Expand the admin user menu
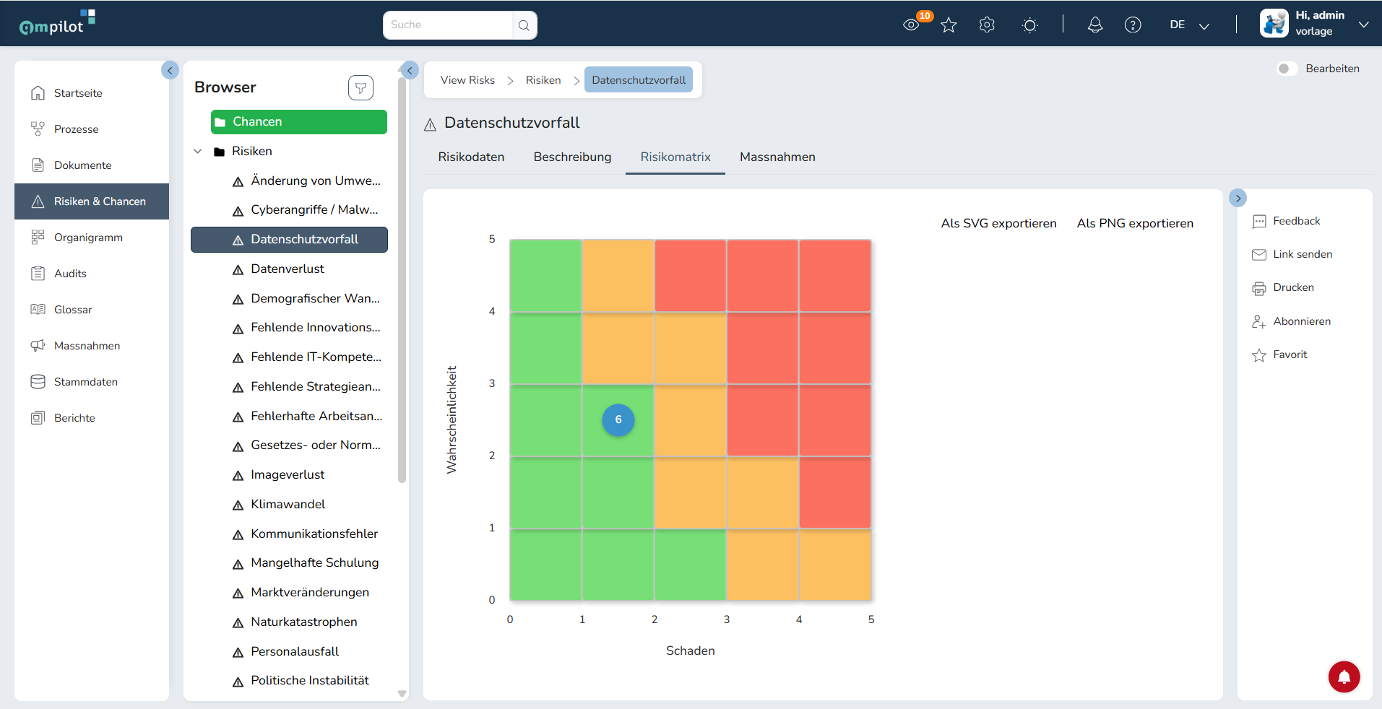Image resolution: width=1382 pixels, height=709 pixels. coord(1363,25)
